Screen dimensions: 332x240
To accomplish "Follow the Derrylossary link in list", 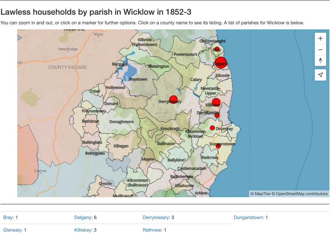I will [x=156, y=217].
